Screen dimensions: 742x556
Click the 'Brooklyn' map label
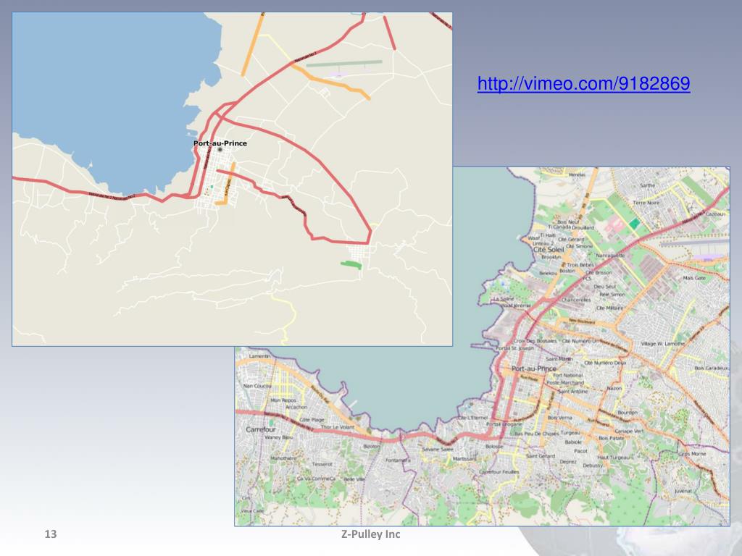coord(551,257)
